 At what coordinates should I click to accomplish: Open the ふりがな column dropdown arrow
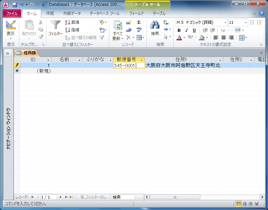click(x=110, y=60)
